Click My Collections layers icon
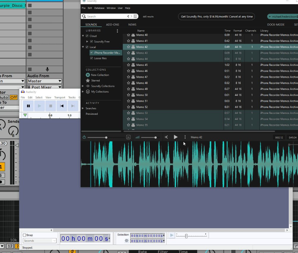Screen dimensions: 298x253 coord(88,91)
